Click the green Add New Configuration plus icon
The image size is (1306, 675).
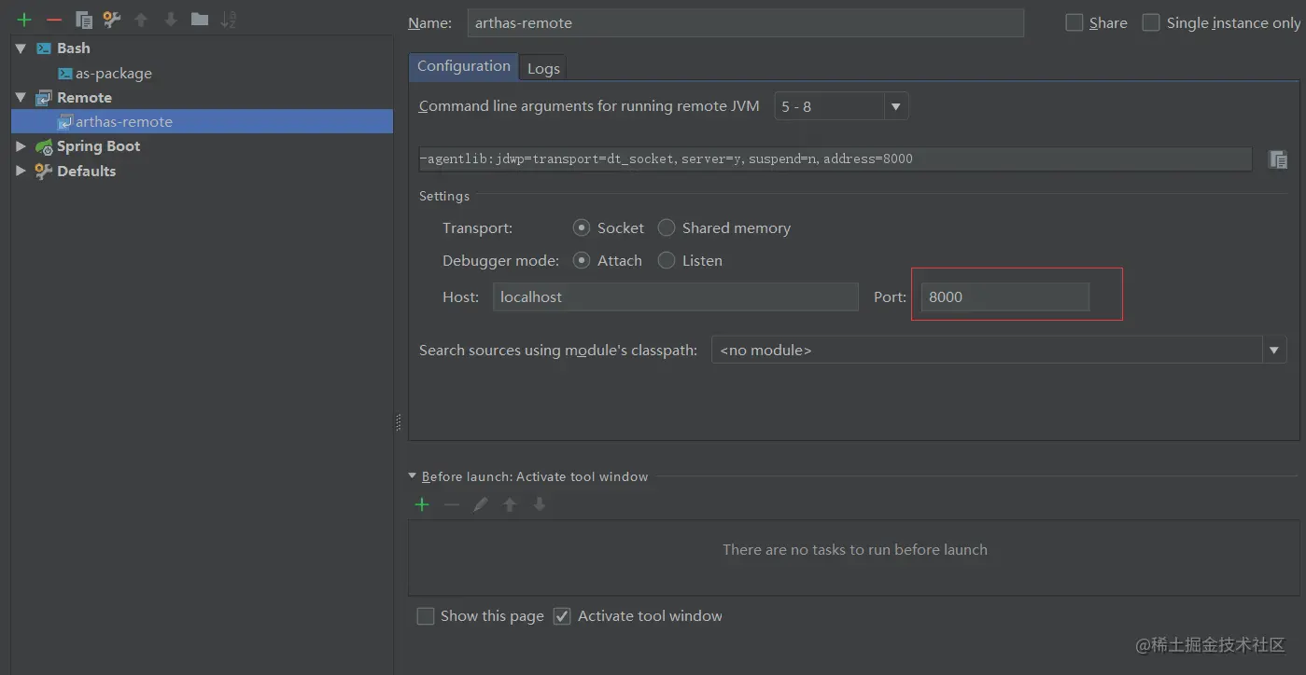24,20
